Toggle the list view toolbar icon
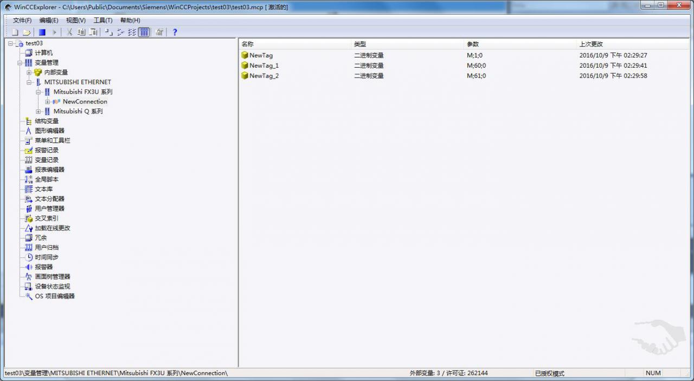694x381 pixels. (132, 32)
